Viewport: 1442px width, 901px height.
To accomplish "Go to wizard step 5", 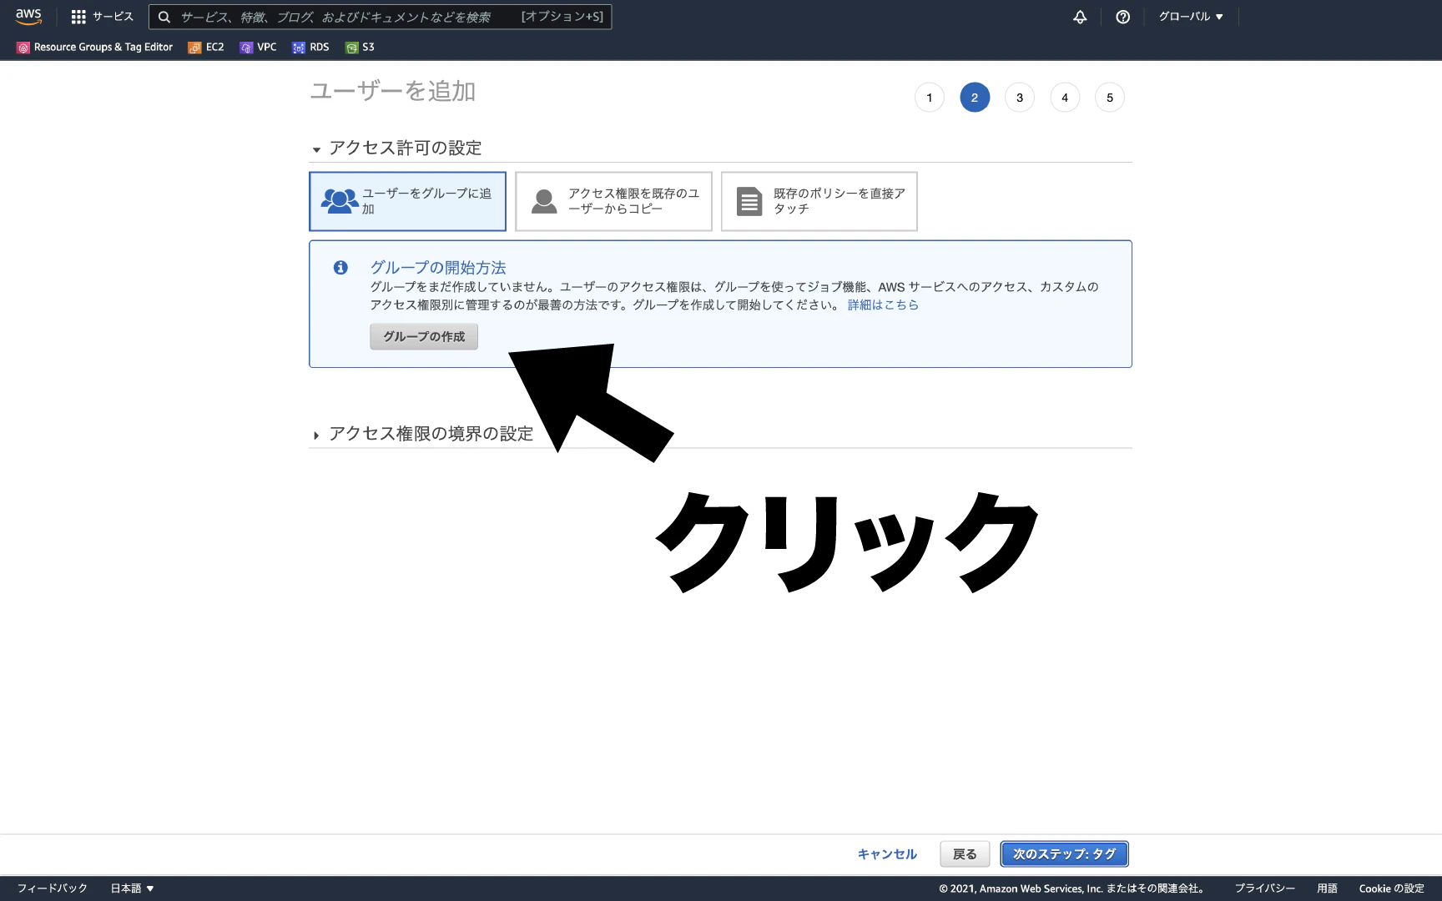I will tap(1110, 98).
